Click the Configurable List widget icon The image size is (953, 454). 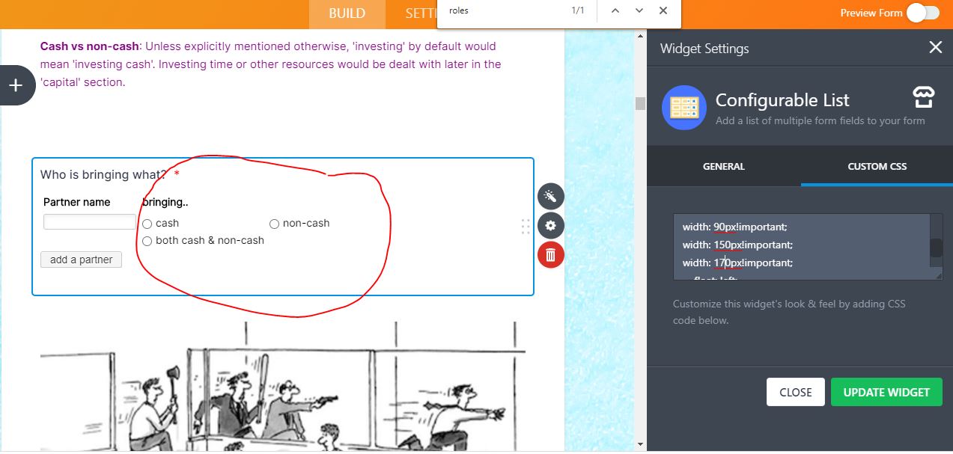(683, 108)
